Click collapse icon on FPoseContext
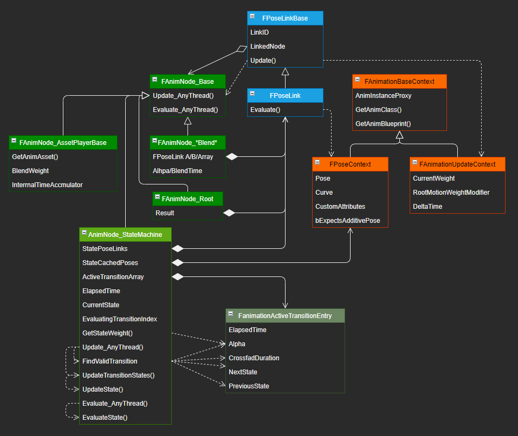This screenshot has width=518, height=436. (318, 163)
